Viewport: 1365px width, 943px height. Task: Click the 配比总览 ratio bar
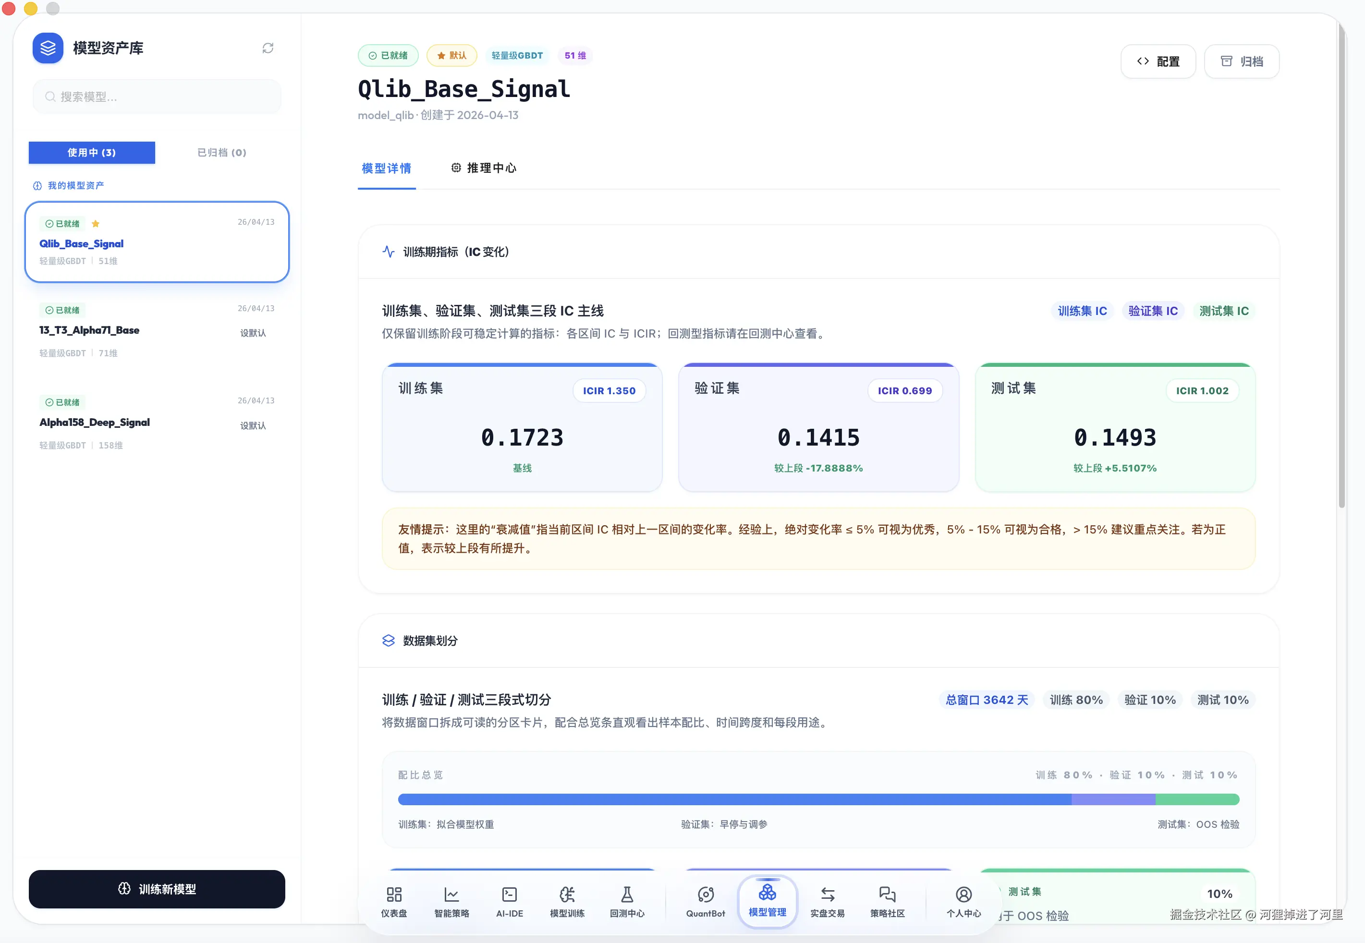pos(818,799)
